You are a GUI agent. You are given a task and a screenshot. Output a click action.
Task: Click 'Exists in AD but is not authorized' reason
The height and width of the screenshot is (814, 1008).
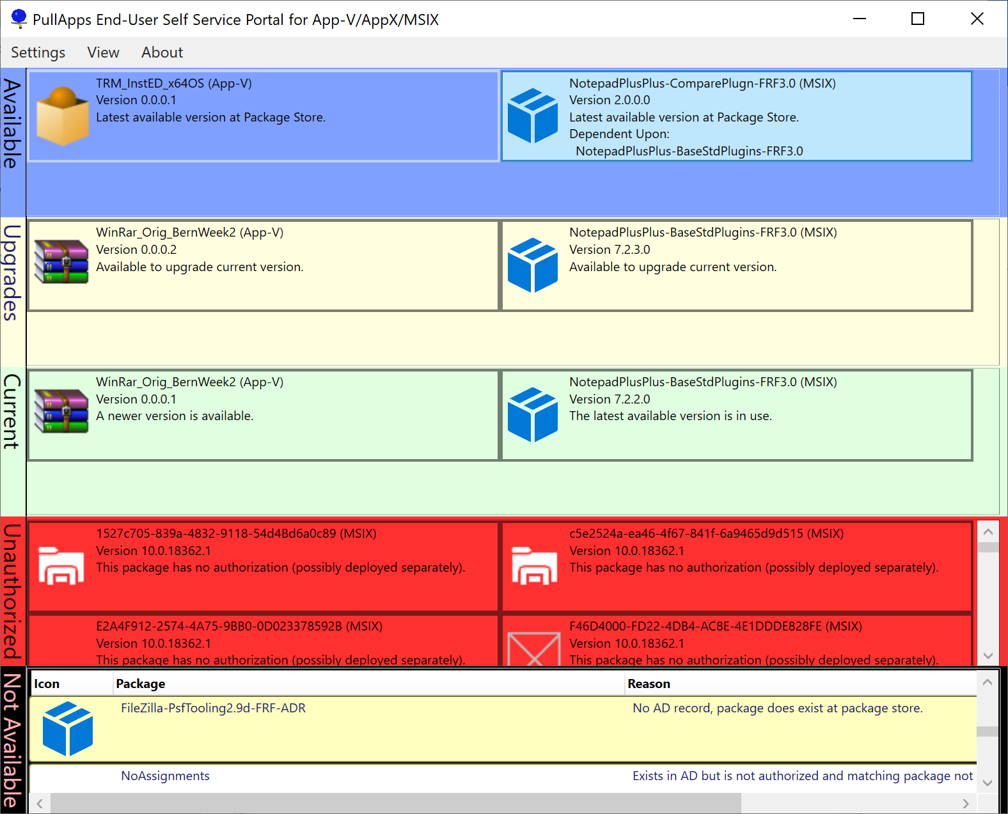802,776
